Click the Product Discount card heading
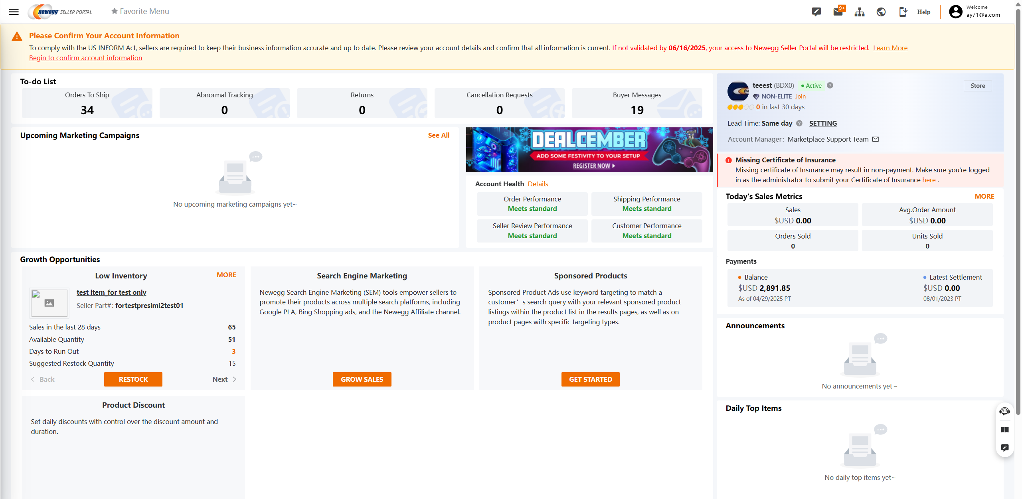The width and height of the screenshot is (1022, 499). tap(133, 405)
